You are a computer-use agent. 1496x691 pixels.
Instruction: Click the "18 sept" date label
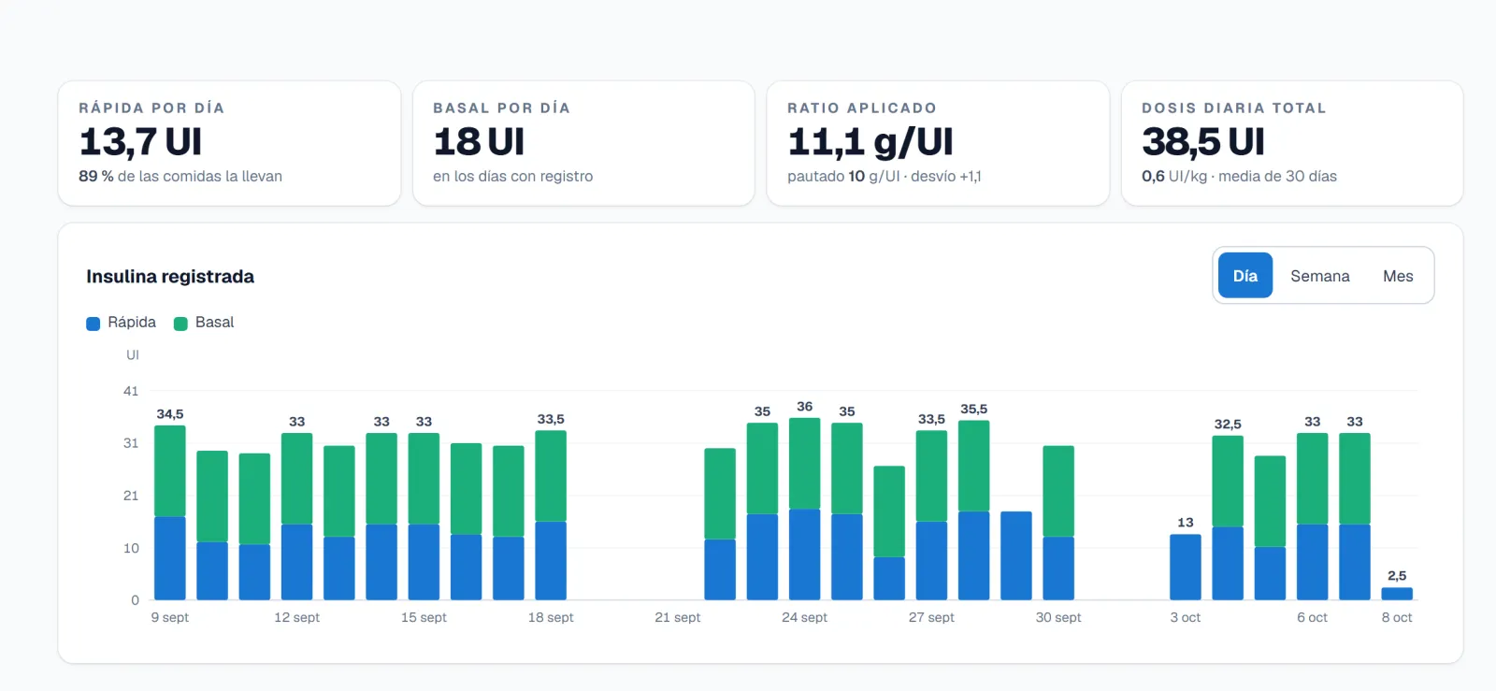pos(551,617)
